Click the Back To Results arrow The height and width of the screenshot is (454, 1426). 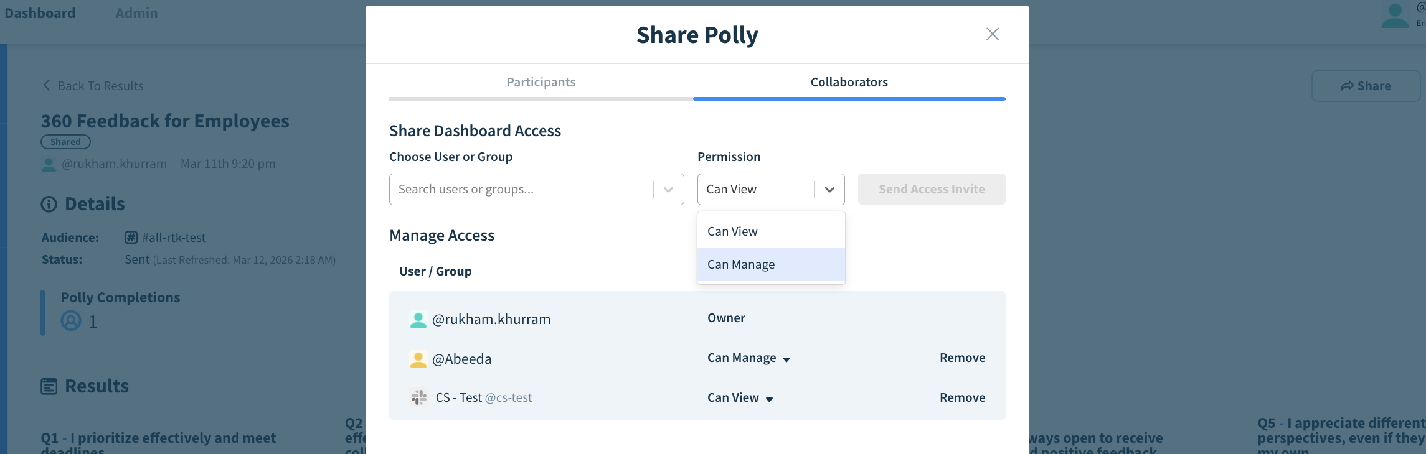coord(47,85)
